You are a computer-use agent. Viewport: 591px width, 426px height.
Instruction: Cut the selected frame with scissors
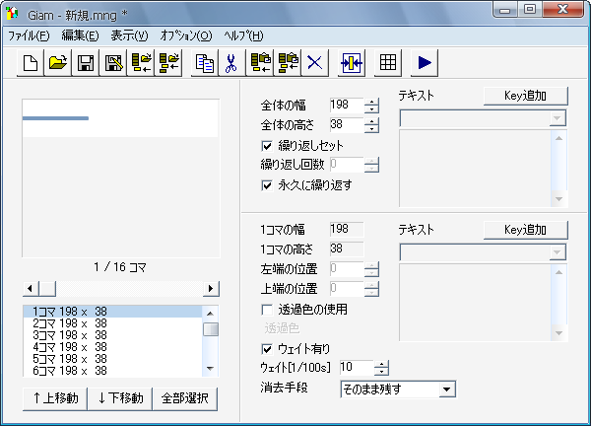click(x=231, y=63)
